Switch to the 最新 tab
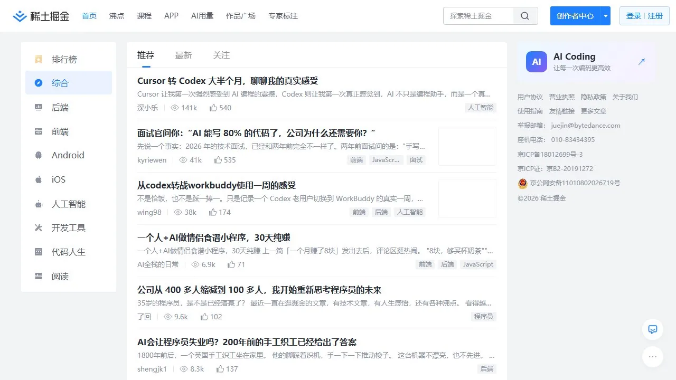The height and width of the screenshot is (380, 676). [184, 55]
